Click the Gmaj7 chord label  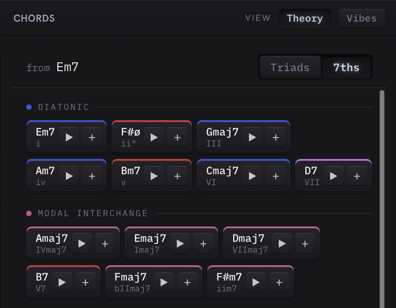point(222,132)
